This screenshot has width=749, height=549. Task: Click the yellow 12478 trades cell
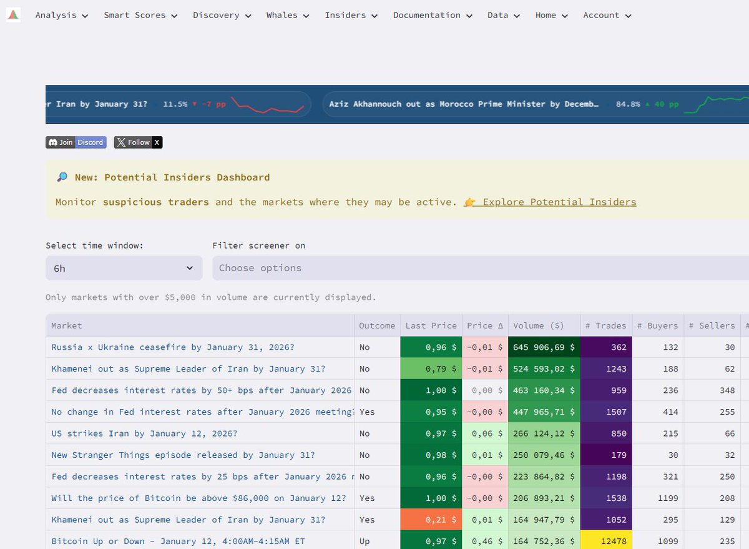606,541
